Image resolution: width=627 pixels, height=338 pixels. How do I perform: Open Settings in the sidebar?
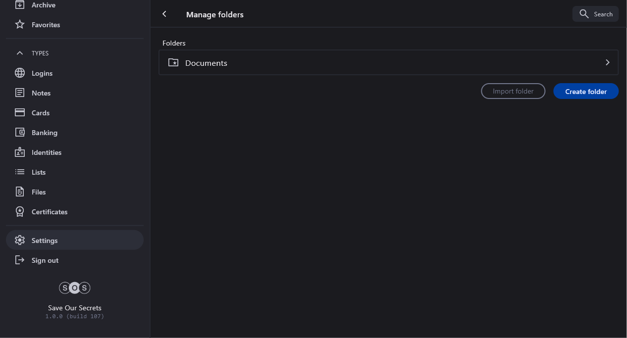pyautogui.click(x=45, y=241)
